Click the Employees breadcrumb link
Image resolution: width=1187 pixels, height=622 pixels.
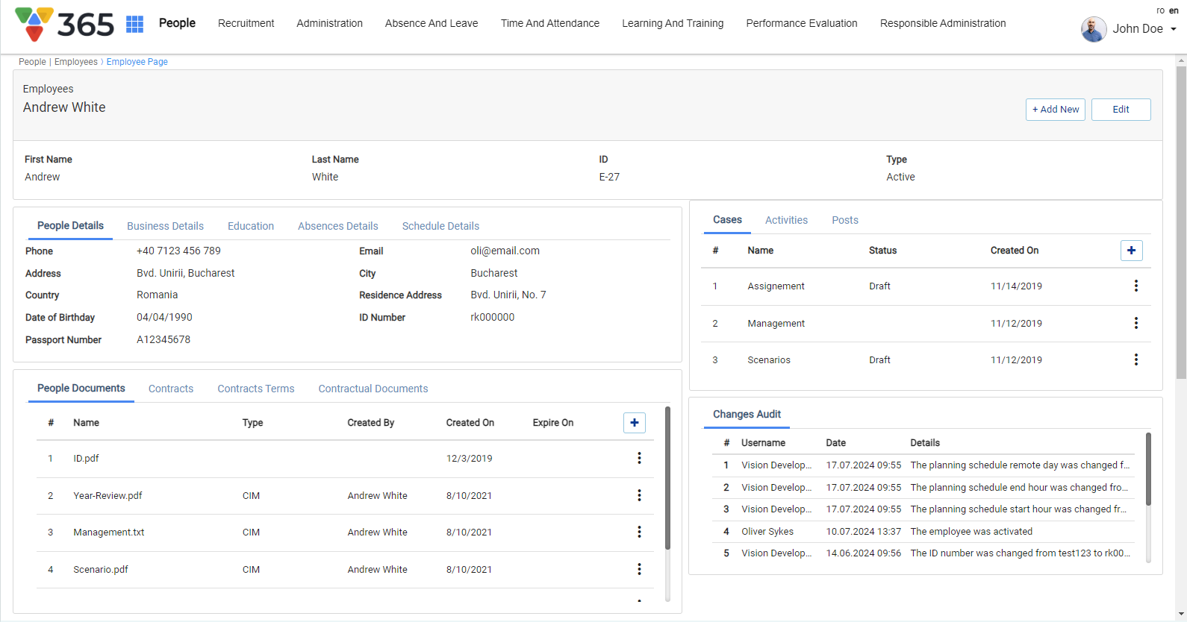click(x=75, y=62)
